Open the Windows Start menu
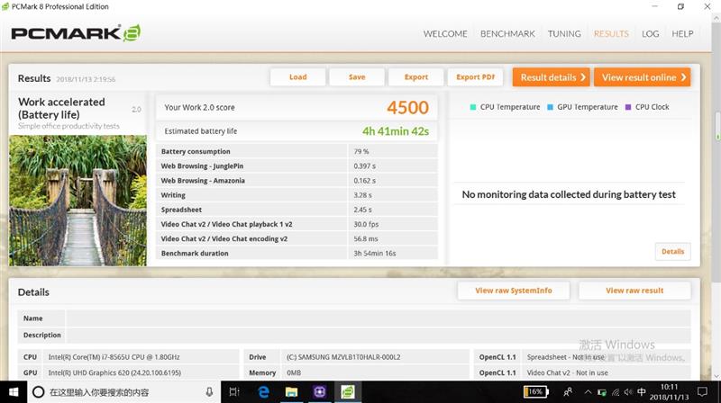 click(x=14, y=392)
